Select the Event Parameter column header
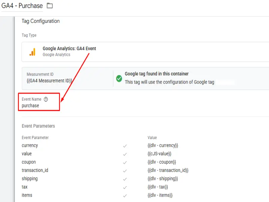Screen dimensions: 269x202 click(x=35, y=138)
